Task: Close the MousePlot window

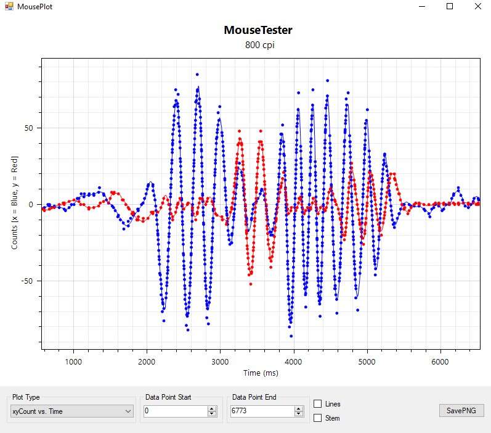Action: point(477,6)
